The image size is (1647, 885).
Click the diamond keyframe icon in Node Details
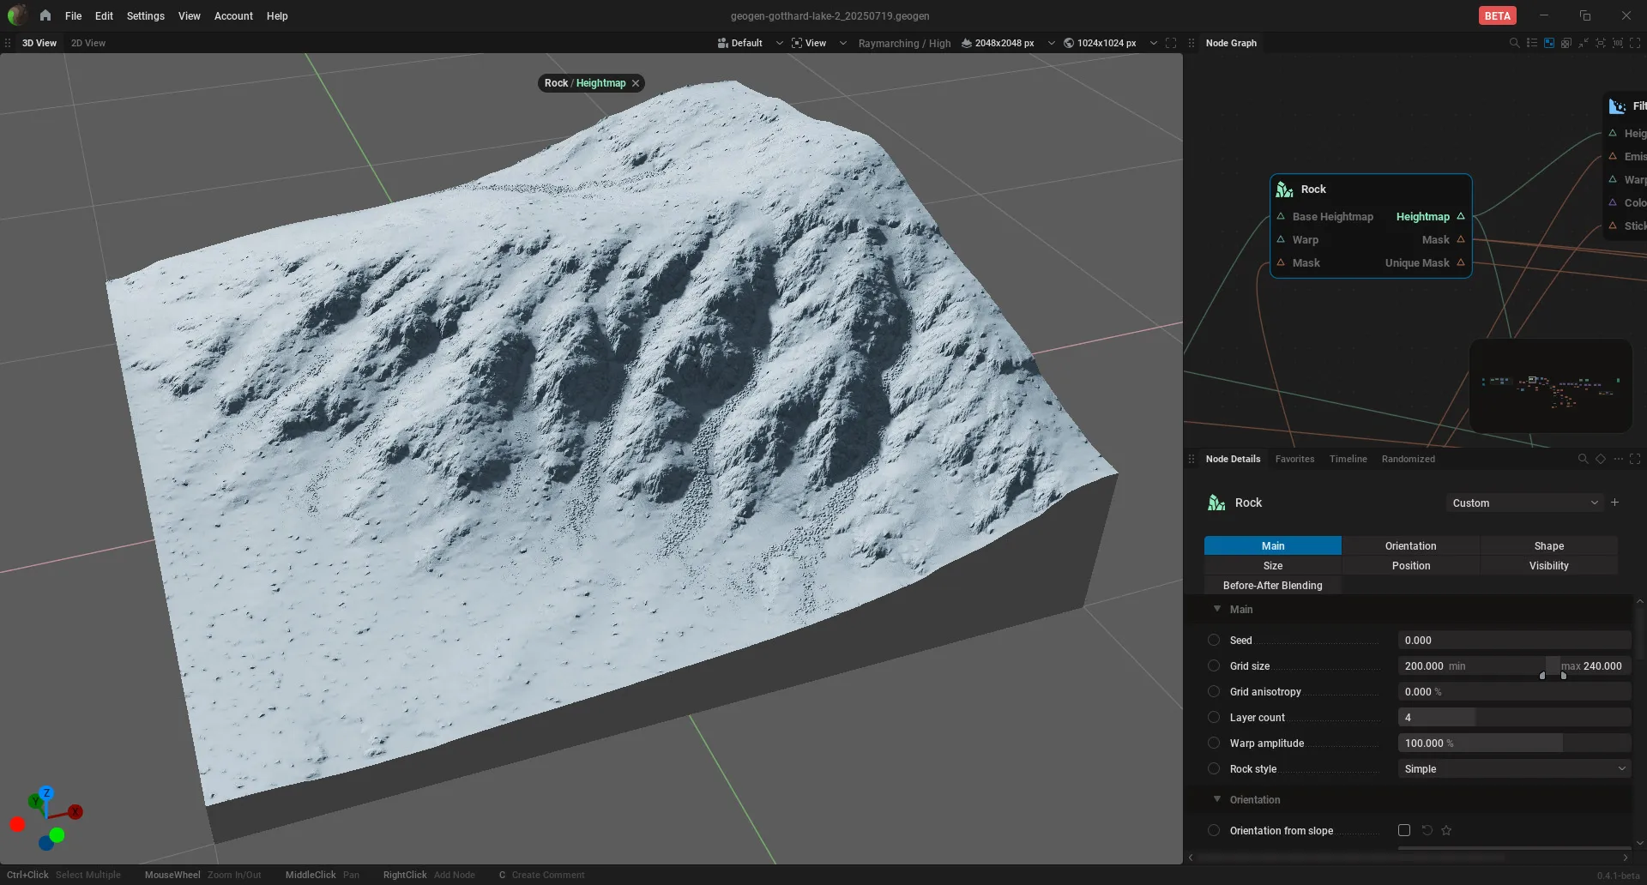pos(1601,459)
